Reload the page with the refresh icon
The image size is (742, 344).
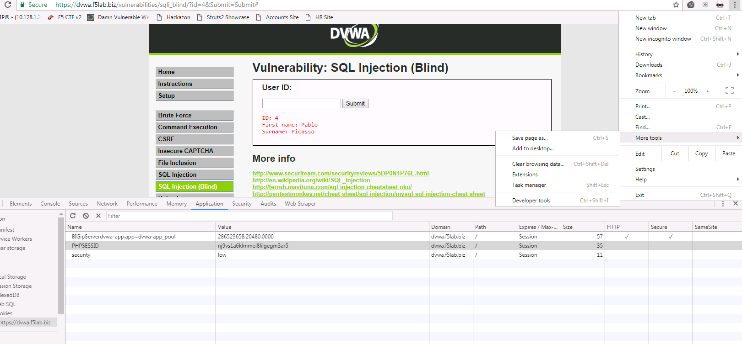(7, 5)
